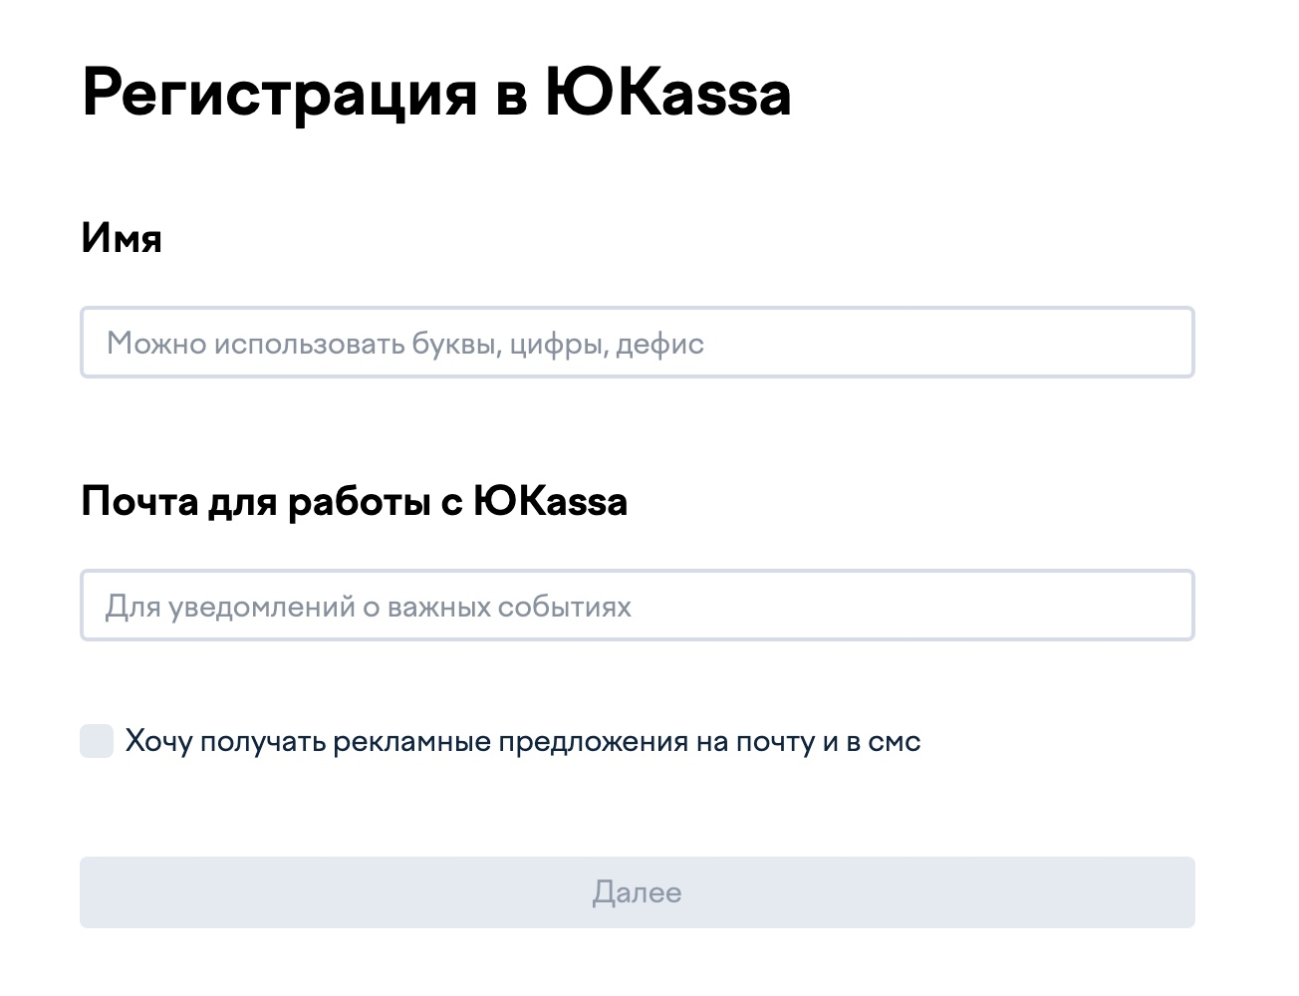Toggle marketing emails and SMS opt-in box

tap(97, 741)
